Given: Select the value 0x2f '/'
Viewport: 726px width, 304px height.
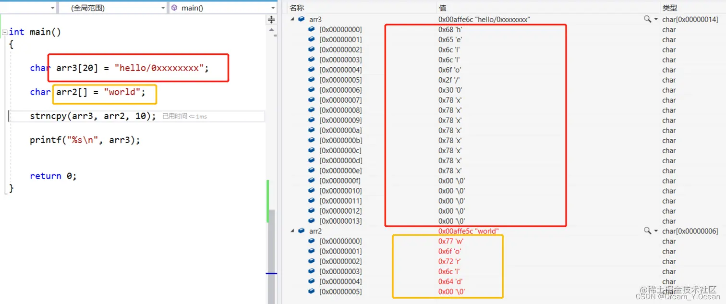Looking at the screenshot, I should [x=450, y=80].
